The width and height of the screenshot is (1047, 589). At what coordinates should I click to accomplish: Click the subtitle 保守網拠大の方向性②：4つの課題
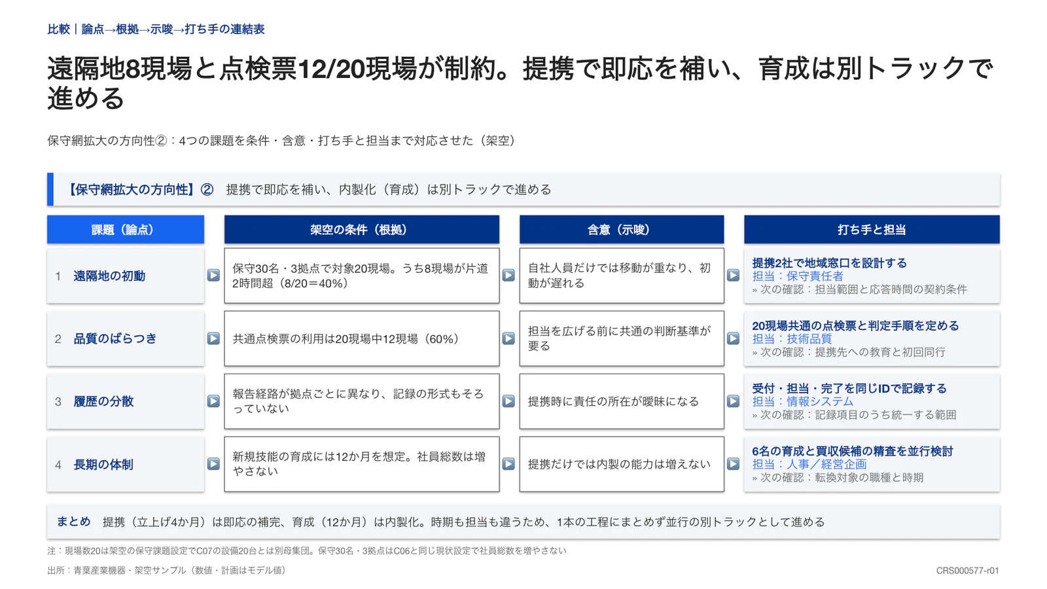(x=283, y=141)
